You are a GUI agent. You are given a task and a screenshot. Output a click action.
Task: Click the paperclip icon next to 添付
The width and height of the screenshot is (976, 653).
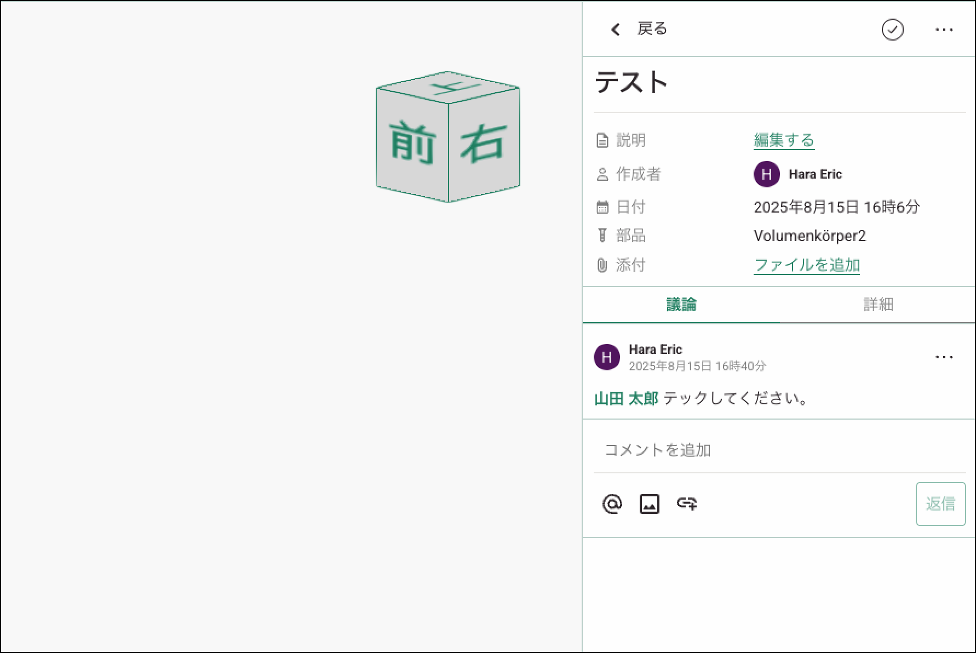pyautogui.click(x=602, y=266)
